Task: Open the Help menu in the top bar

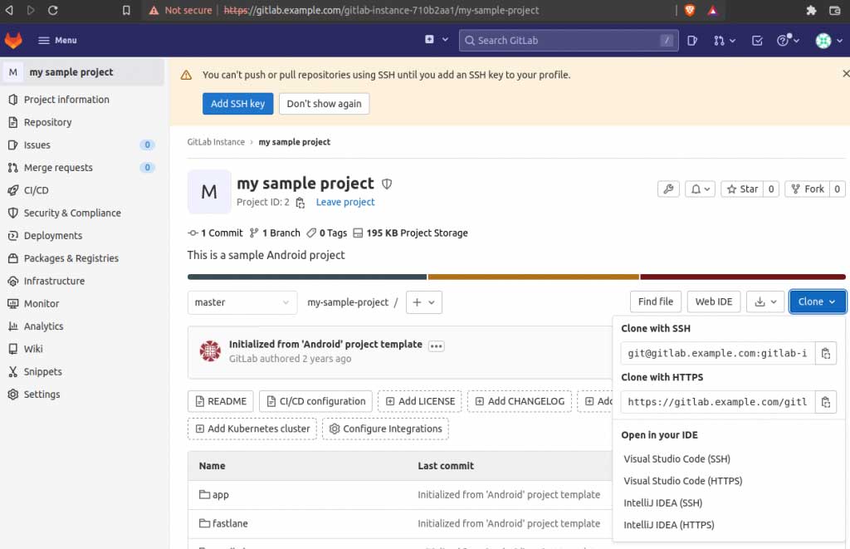Action: click(784, 39)
